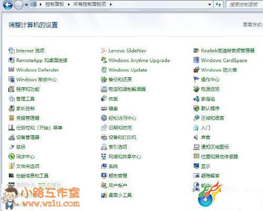Open the 入门 link

coord(206,127)
